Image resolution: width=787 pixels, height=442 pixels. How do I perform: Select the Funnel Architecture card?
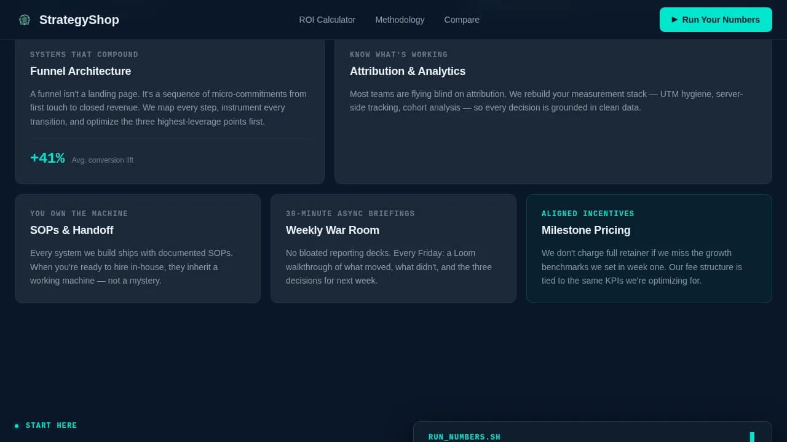point(170,110)
